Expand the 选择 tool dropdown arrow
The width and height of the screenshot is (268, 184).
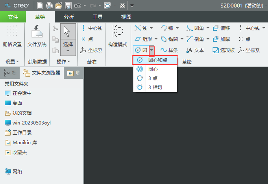(68, 51)
